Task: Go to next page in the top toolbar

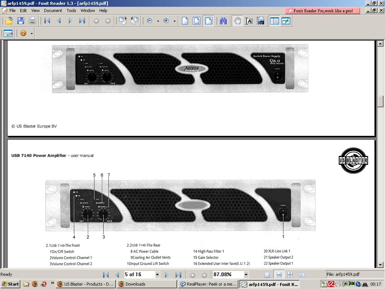Action: click(70, 21)
